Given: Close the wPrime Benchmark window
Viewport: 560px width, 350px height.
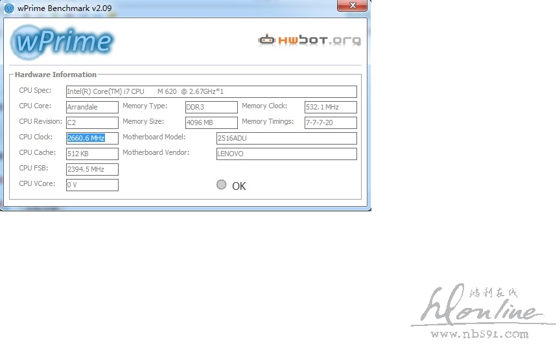Looking at the screenshot, I should (x=352, y=5).
